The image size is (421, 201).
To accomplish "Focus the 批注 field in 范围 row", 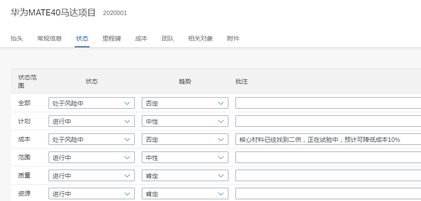I will [328, 157].
